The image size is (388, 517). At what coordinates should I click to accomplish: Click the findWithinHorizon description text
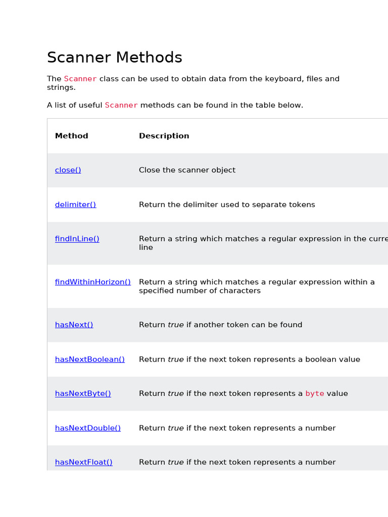tap(257, 287)
